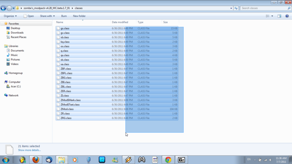Open Pictures library
The width and height of the screenshot is (292, 164).
[x=15, y=59]
